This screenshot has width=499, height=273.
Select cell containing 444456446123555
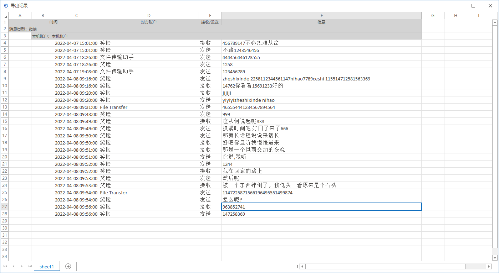[x=322, y=57]
